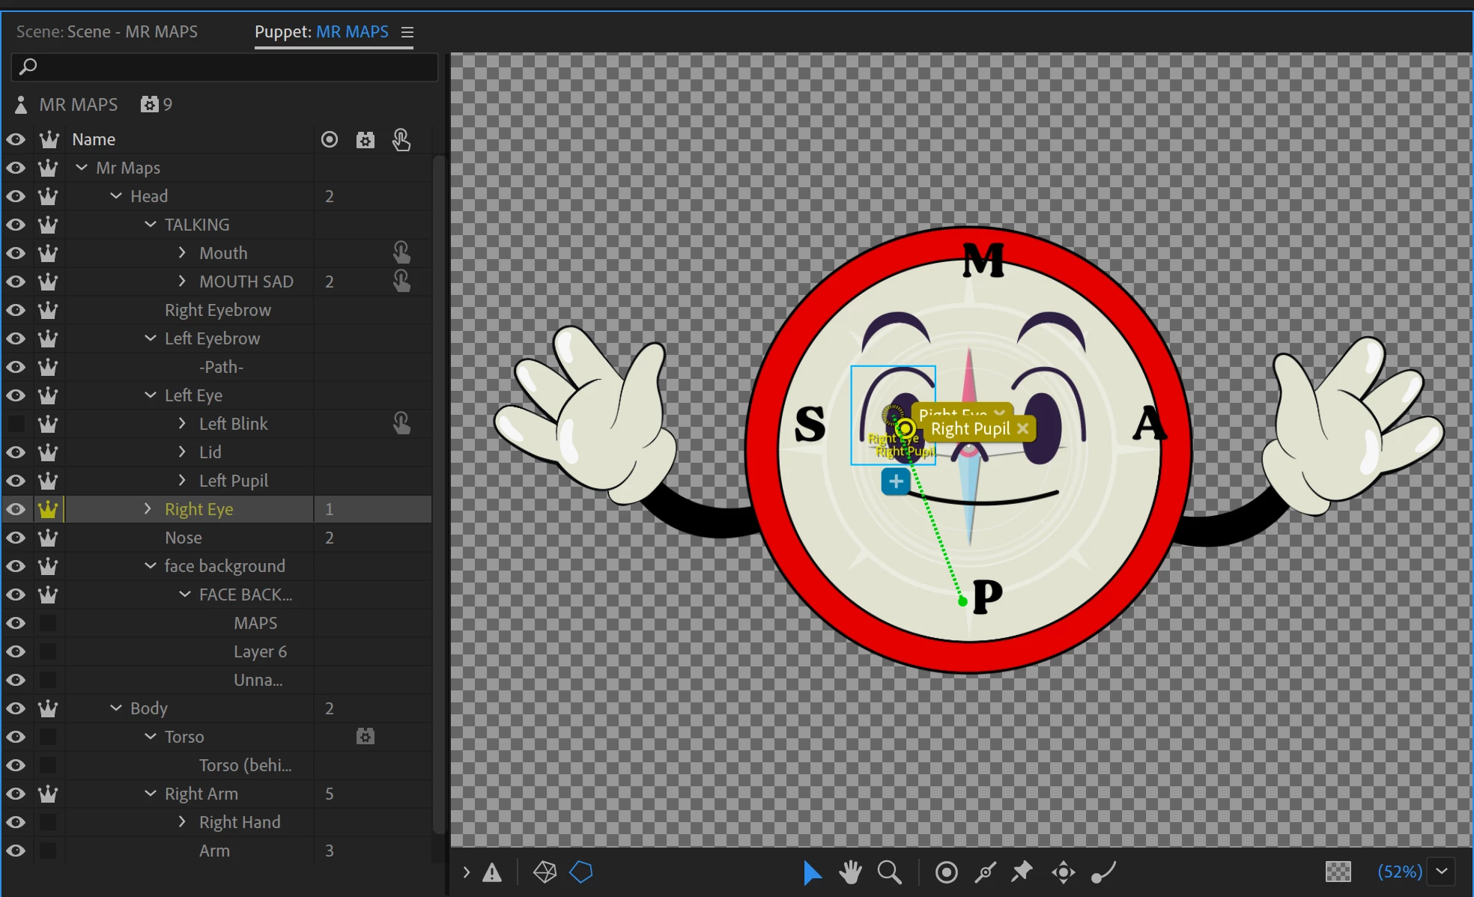Expand the Right Eye group
This screenshot has width=1474, height=897.
coord(148,509)
